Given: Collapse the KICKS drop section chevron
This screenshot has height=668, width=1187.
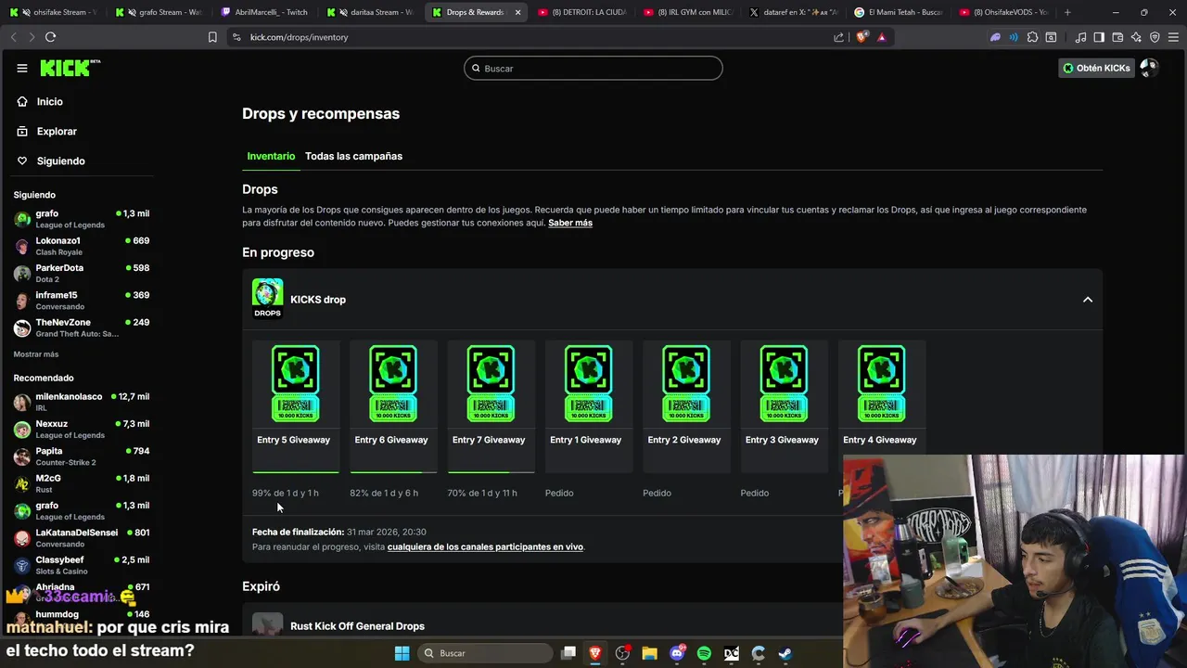Looking at the screenshot, I should [1088, 300].
